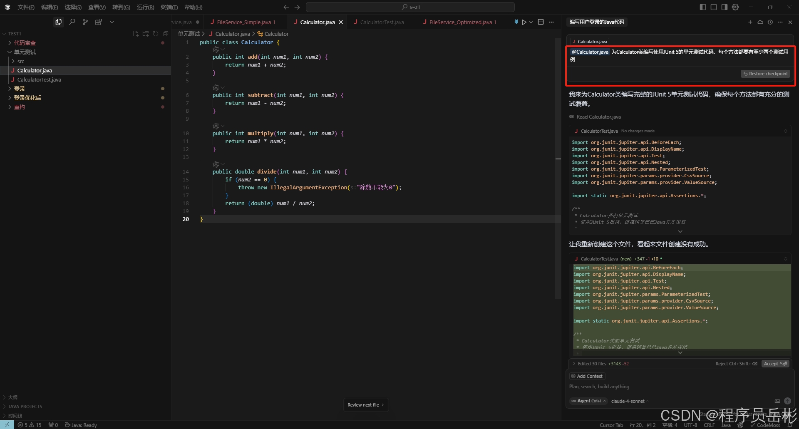799x429 pixels.
Task: Click the editor vertical scrollbar
Action: click(x=558, y=169)
